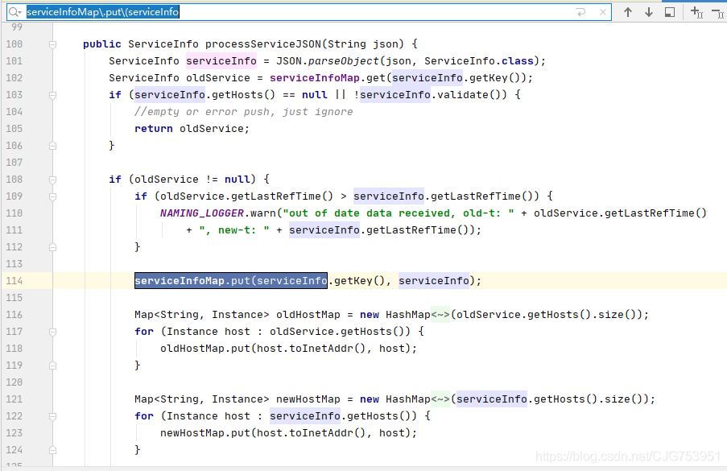The width and height of the screenshot is (727, 471).
Task: Click NAMING_LOGGER on line 110
Action: 202,213
